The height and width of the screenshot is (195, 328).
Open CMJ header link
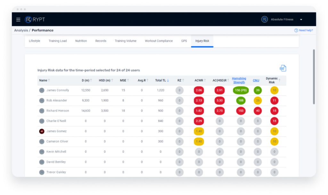[256, 80]
